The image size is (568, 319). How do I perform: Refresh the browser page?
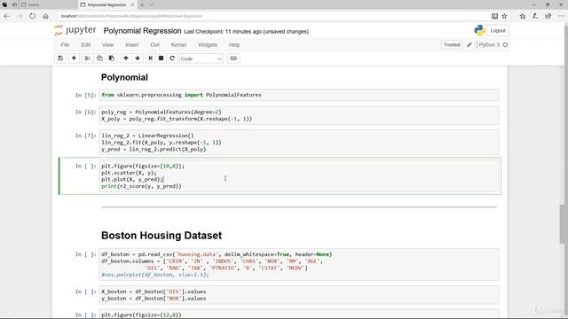click(33, 16)
